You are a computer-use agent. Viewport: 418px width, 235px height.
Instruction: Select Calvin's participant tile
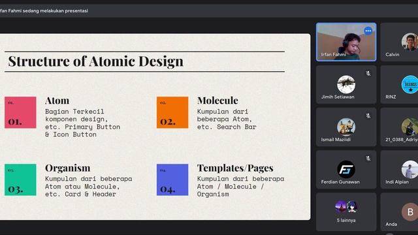[399, 42]
